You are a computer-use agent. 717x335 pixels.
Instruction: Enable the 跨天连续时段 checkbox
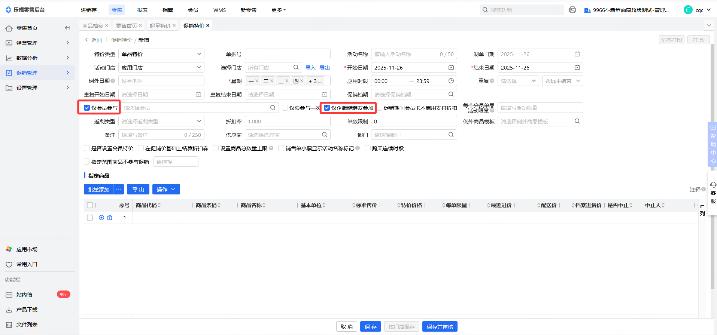click(368, 148)
